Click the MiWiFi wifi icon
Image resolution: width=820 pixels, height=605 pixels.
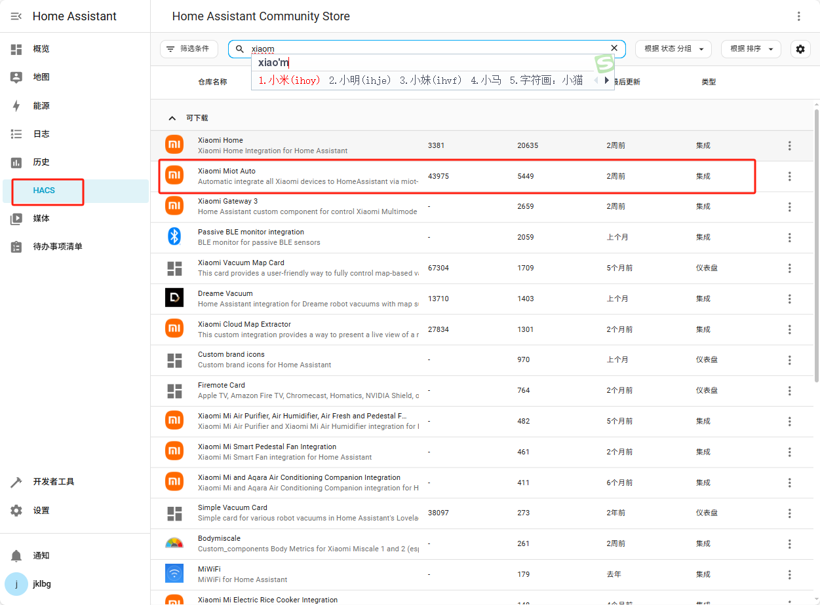pos(174,574)
